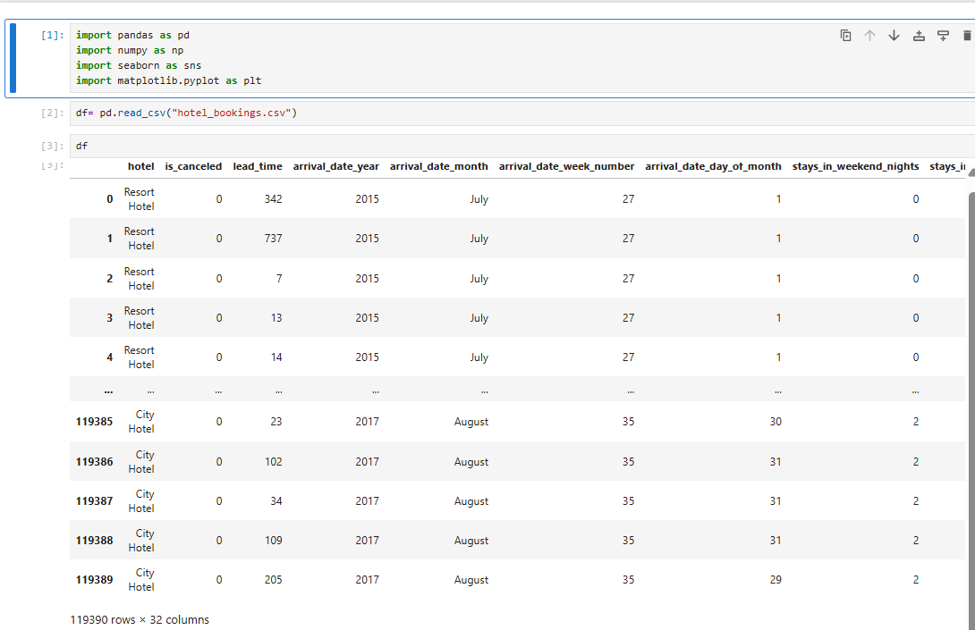Screen dimensions: 975x630
Task: Click the [1]: cell prompt
Action: click(53, 36)
